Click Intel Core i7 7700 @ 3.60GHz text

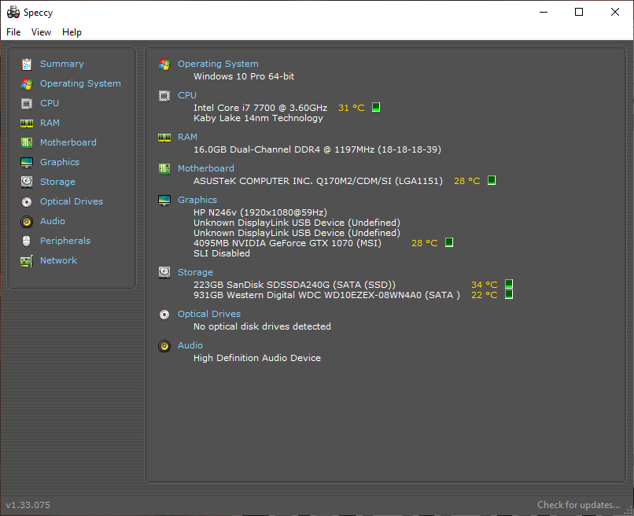tap(260, 108)
